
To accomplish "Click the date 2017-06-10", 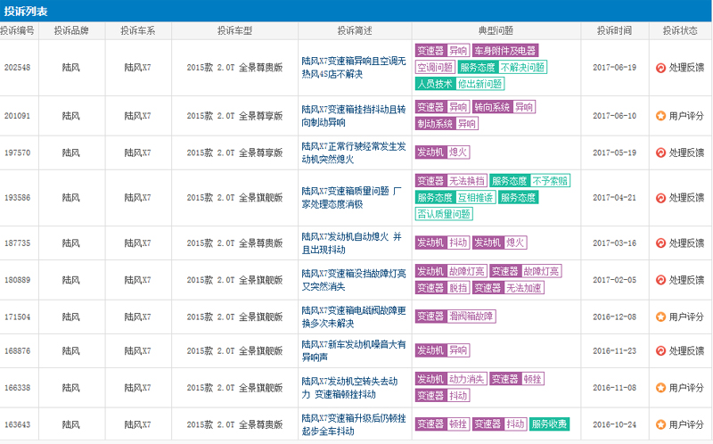I will click(x=614, y=116).
